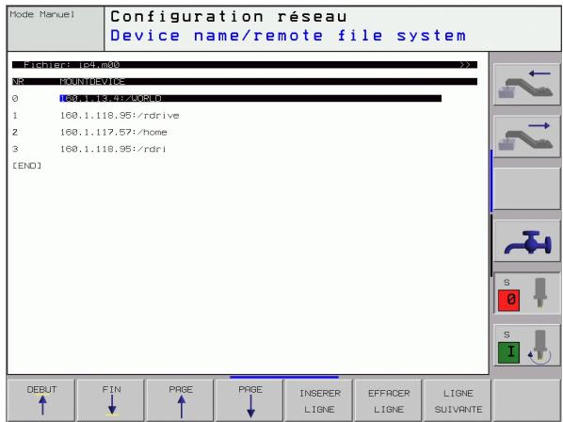563x422 pixels.
Task: Click the spindle start S I button
Action: [526, 346]
